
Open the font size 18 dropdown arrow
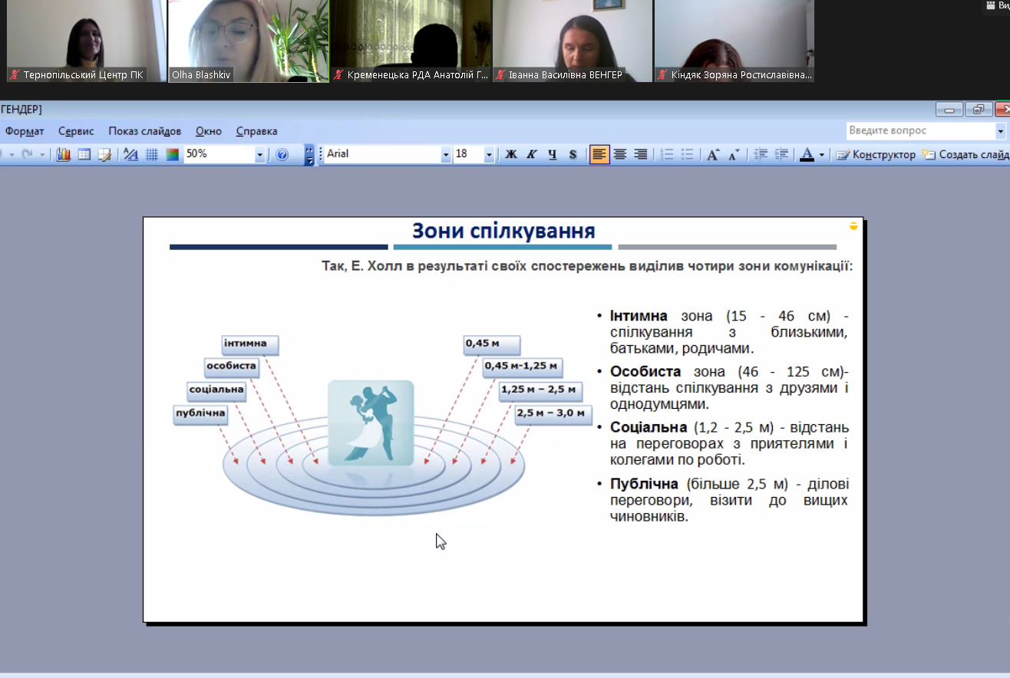(x=489, y=155)
